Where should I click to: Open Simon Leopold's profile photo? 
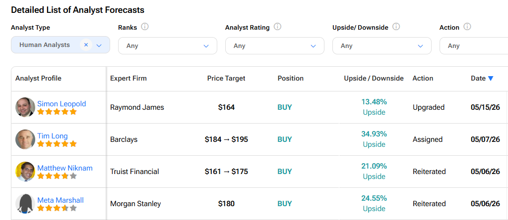coord(25,107)
